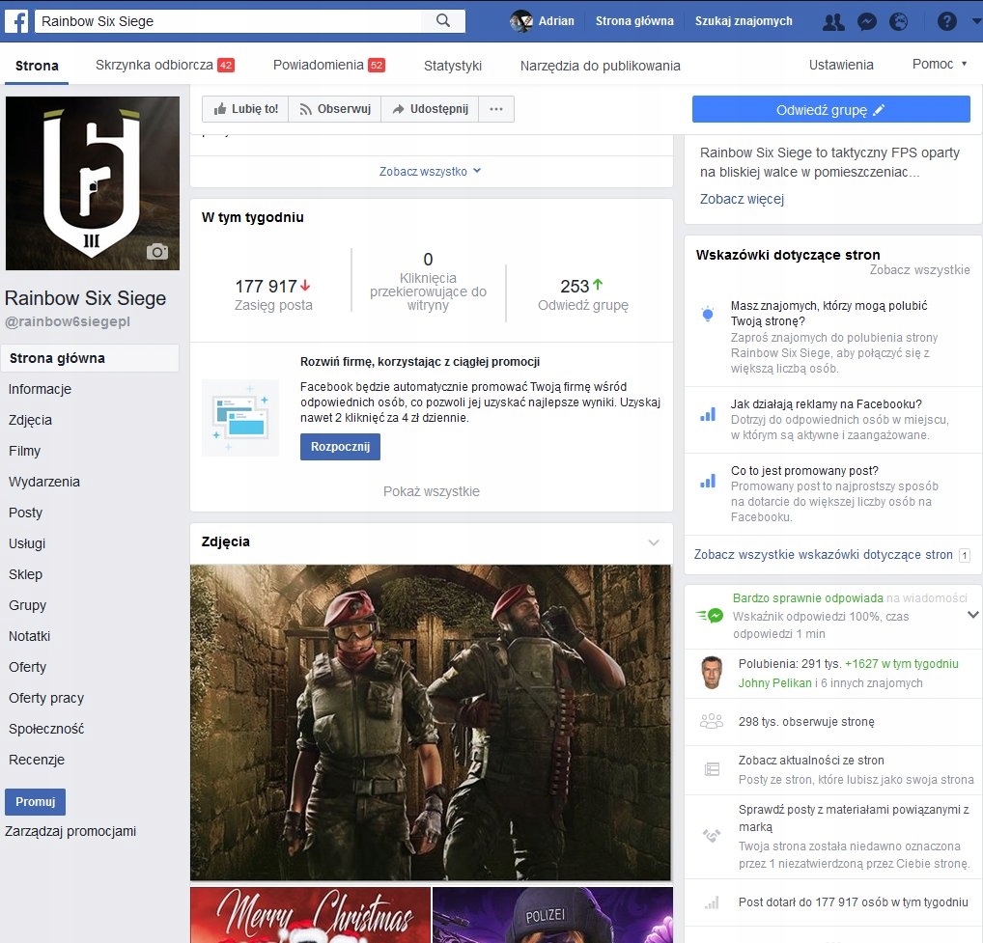Select Strona główna in the sidebar
The width and height of the screenshot is (983, 943).
(x=90, y=358)
